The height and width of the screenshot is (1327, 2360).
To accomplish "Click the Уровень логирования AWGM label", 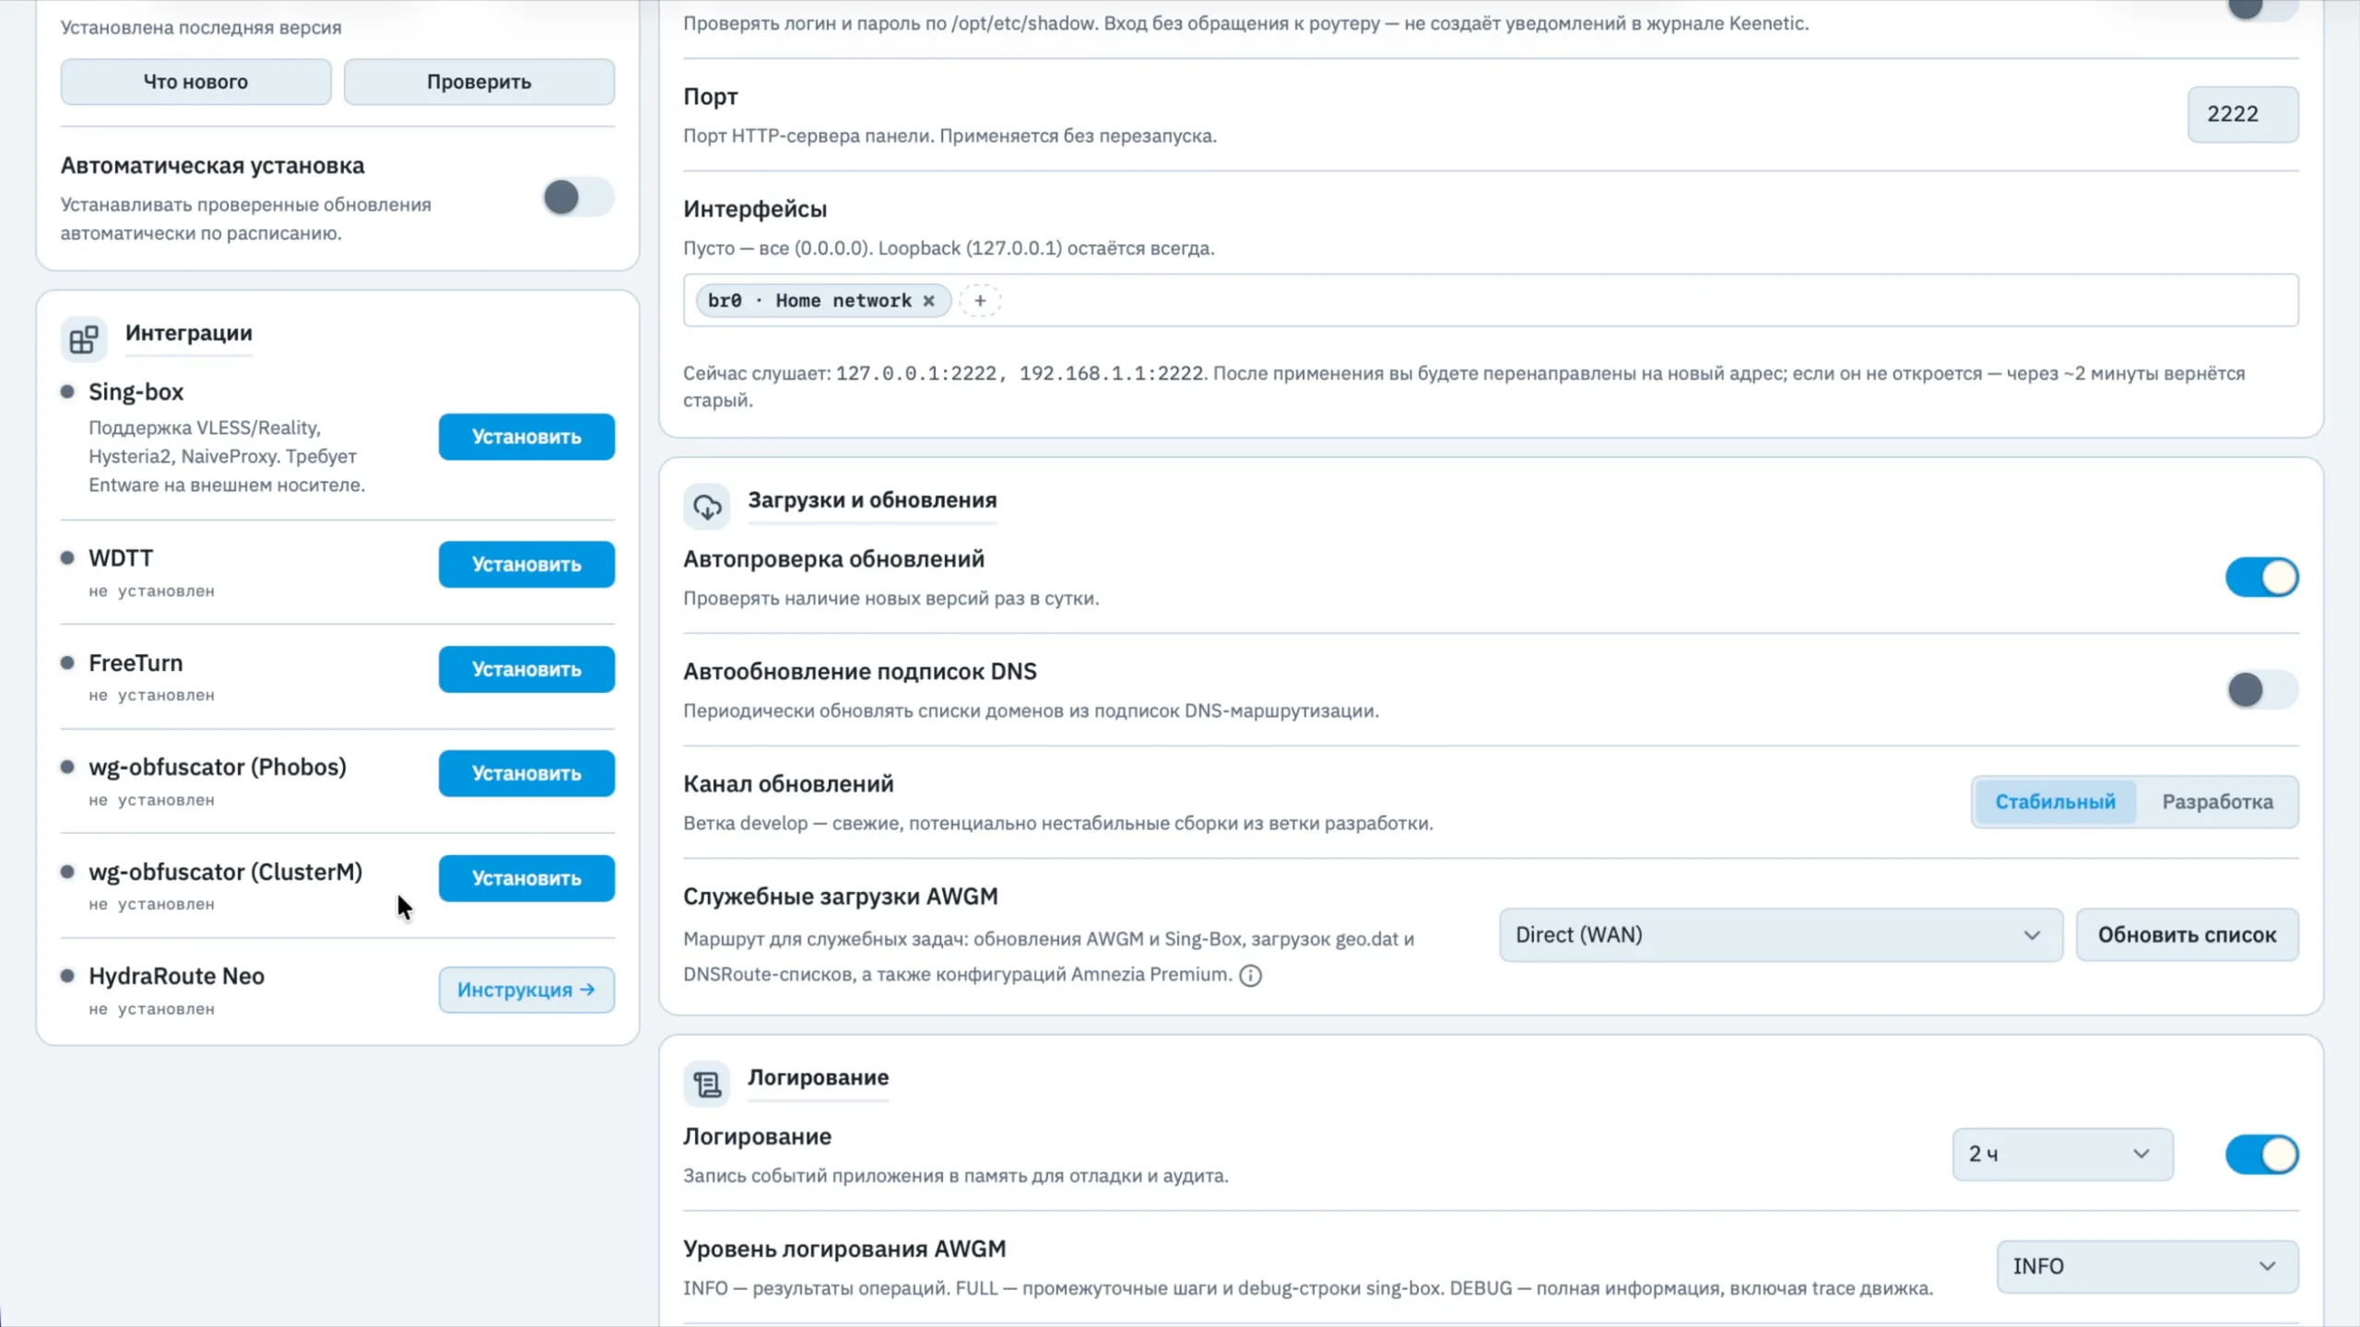I will point(844,1250).
